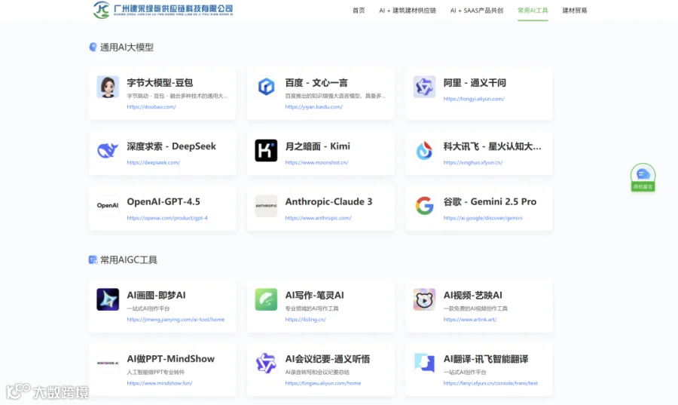This screenshot has height=405, width=678.
Task: Click the DeepSeek whale icon
Action: pyautogui.click(x=108, y=151)
